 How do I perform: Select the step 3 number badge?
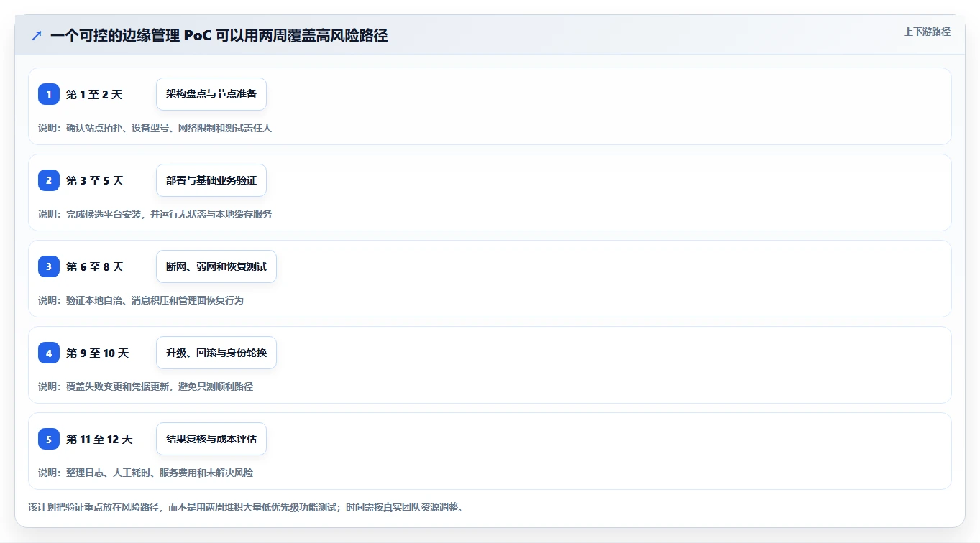point(49,266)
